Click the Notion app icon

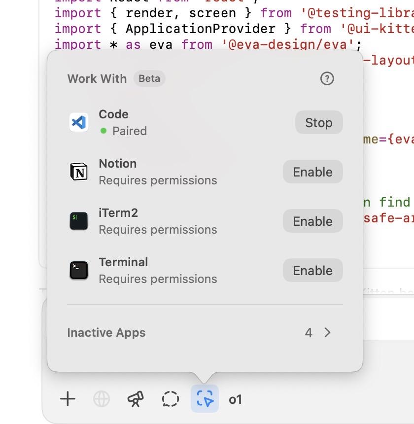(79, 172)
